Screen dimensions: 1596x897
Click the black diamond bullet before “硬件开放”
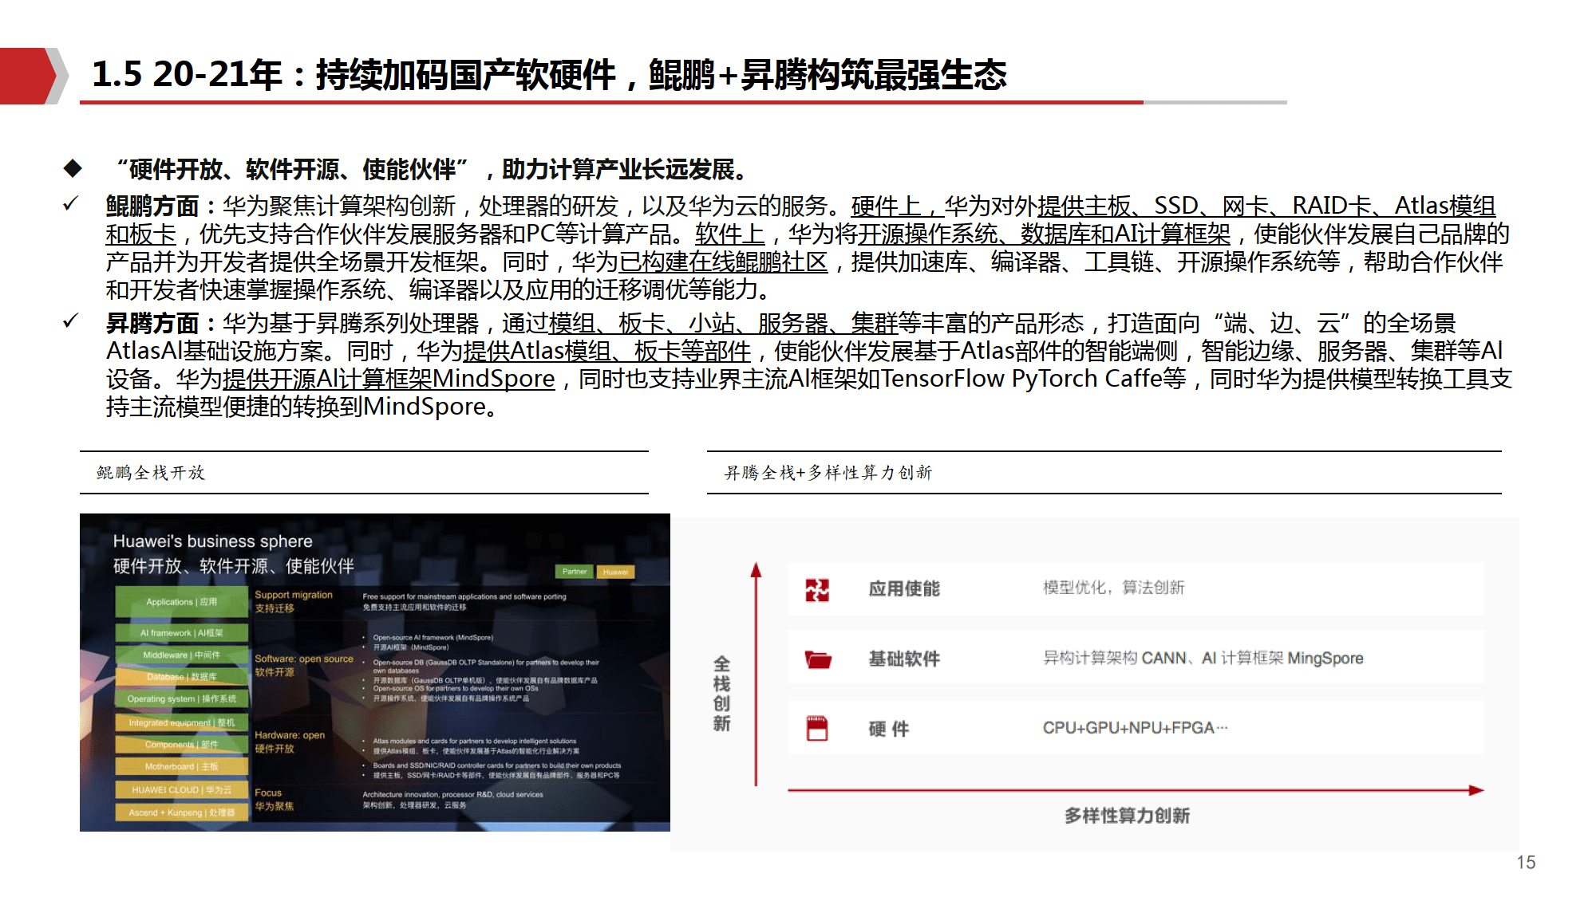click(73, 168)
